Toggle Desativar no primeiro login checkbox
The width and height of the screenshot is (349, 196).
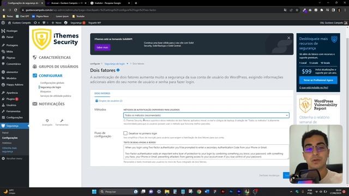point(125,133)
